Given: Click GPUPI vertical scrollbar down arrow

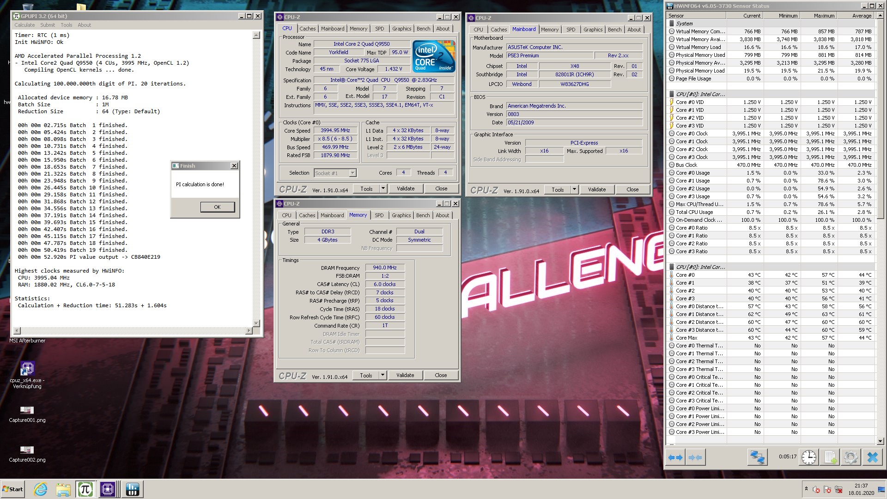Looking at the screenshot, I should click(x=256, y=323).
